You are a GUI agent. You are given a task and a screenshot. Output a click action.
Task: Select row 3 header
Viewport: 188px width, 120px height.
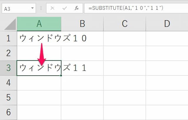8,68
